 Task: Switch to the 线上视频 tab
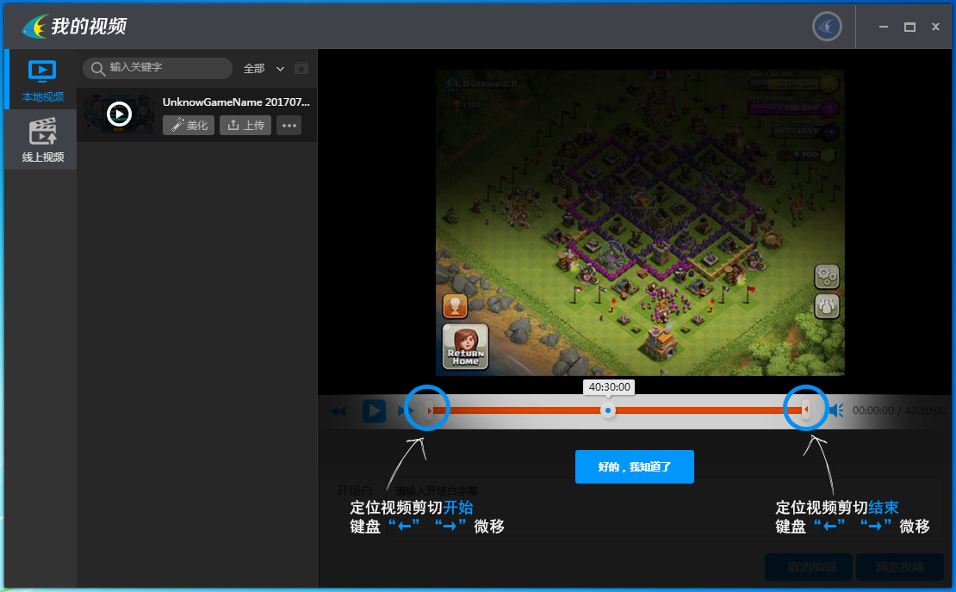40,138
